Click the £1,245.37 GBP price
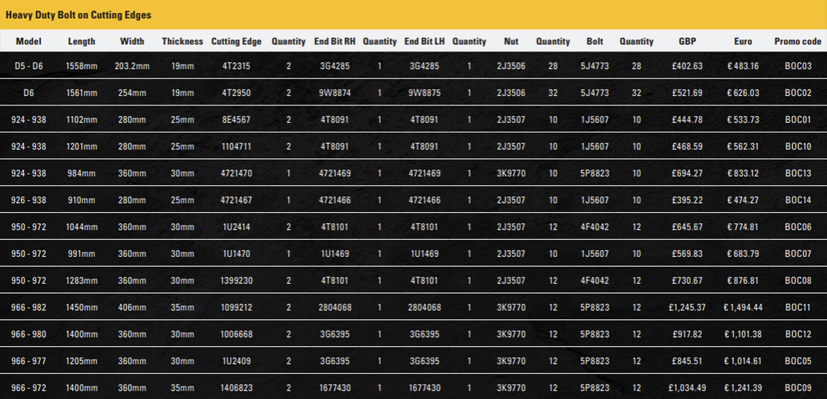This screenshot has height=399, width=827. point(686,307)
